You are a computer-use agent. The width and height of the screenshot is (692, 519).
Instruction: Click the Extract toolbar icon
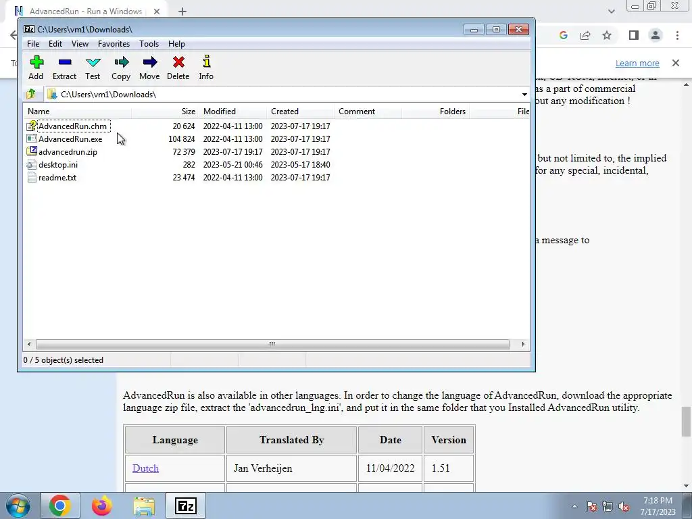click(x=65, y=62)
